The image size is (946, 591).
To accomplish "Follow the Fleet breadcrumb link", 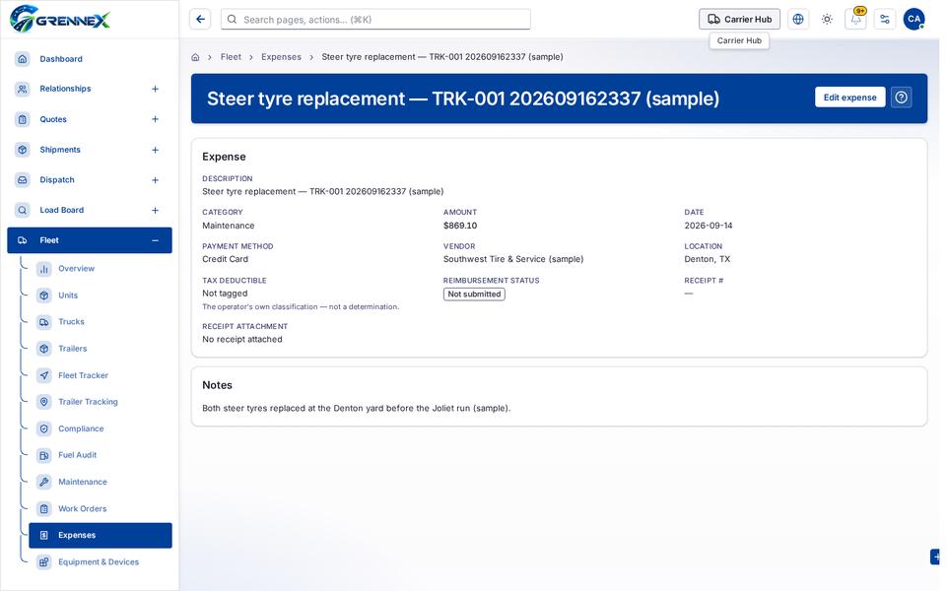I will point(231,57).
